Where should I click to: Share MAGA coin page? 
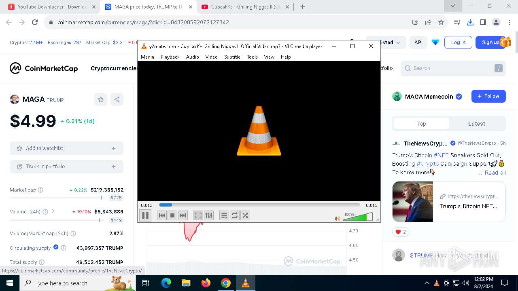click(117, 99)
